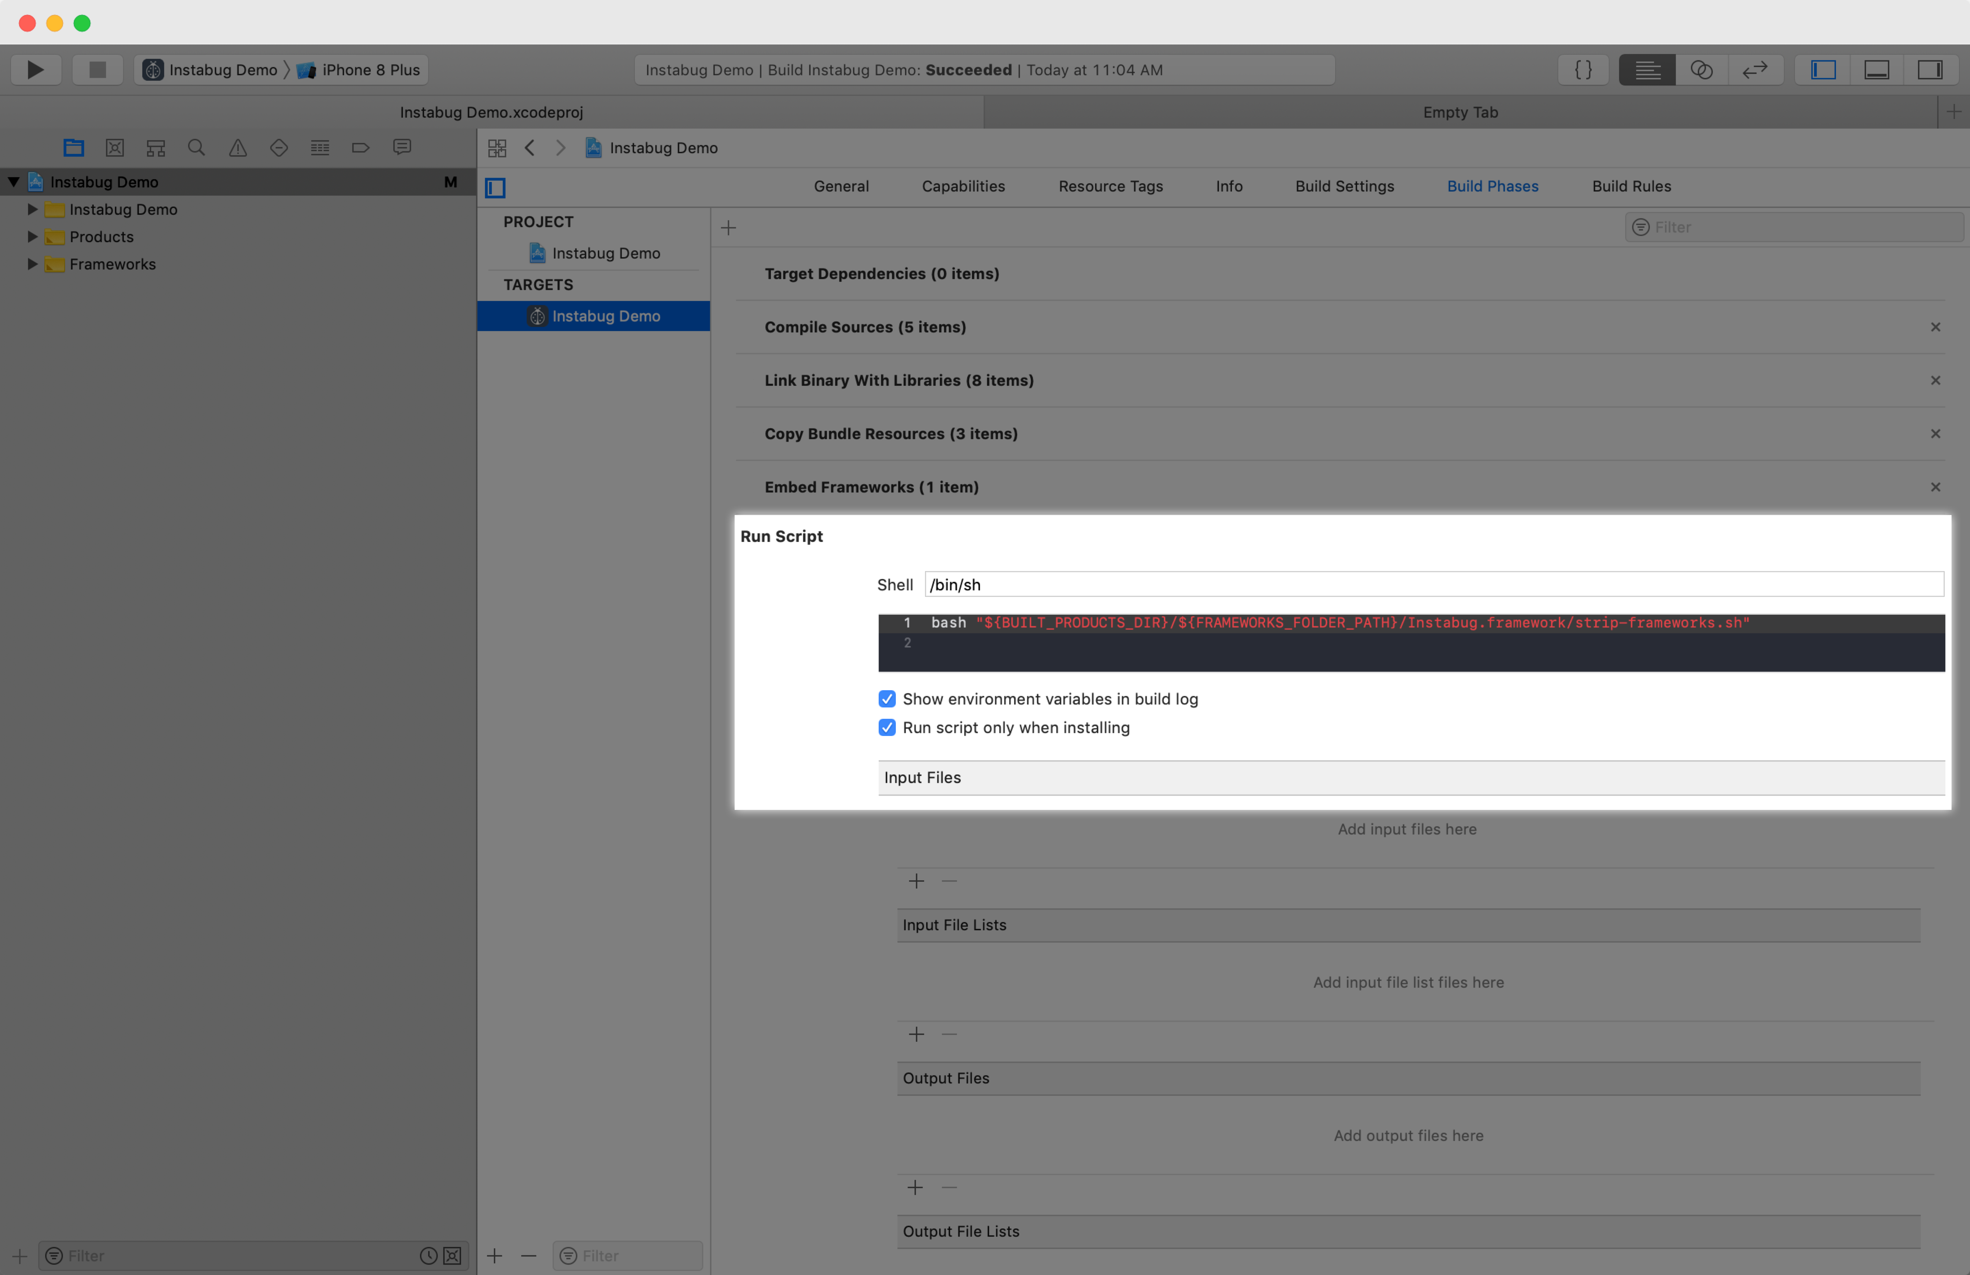The width and height of the screenshot is (1970, 1275).
Task: Show the version editor
Action: click(x=1755, y=69)
